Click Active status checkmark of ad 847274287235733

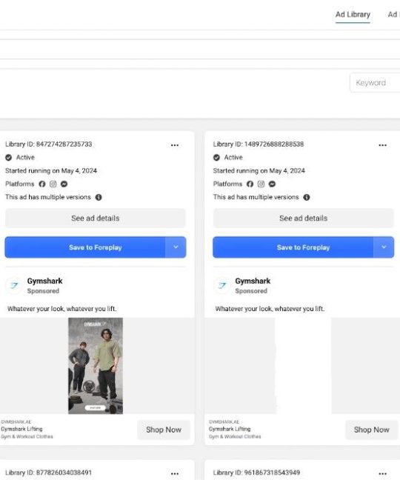pyautogui.click(x=9, y=158)
